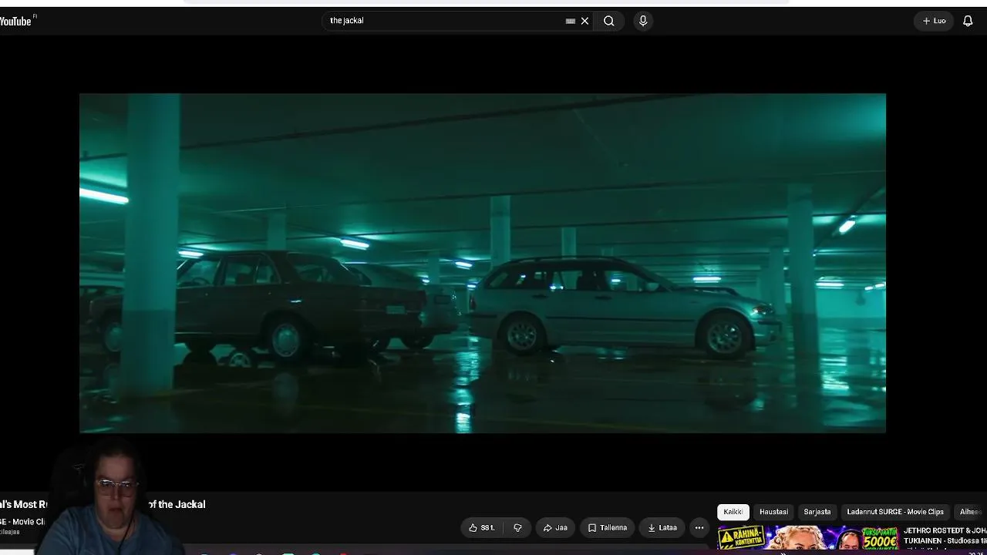
Task: Open the three-dot more actions menu
Action: [699, 528]
